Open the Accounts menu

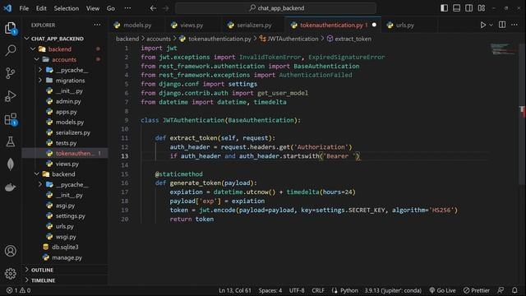pyautogui.click(x=11, y=251)
